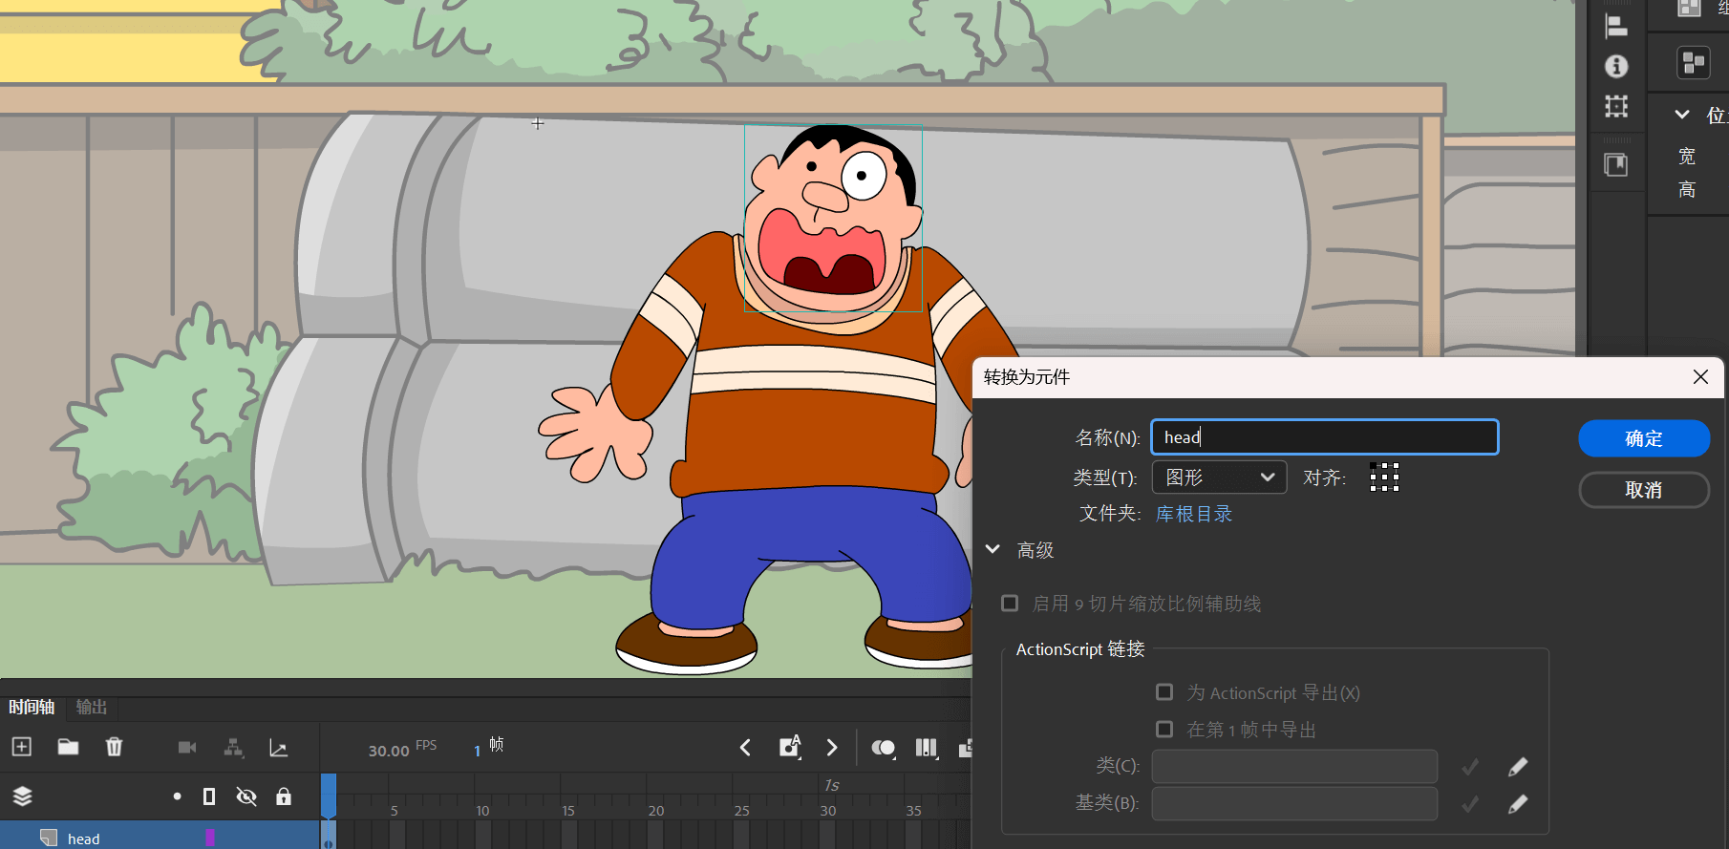The image size is (1729, 849).
Task: Click the validate checkmark beside 类(C) field
Action: pyautogui.click(x=1470, y=767)
